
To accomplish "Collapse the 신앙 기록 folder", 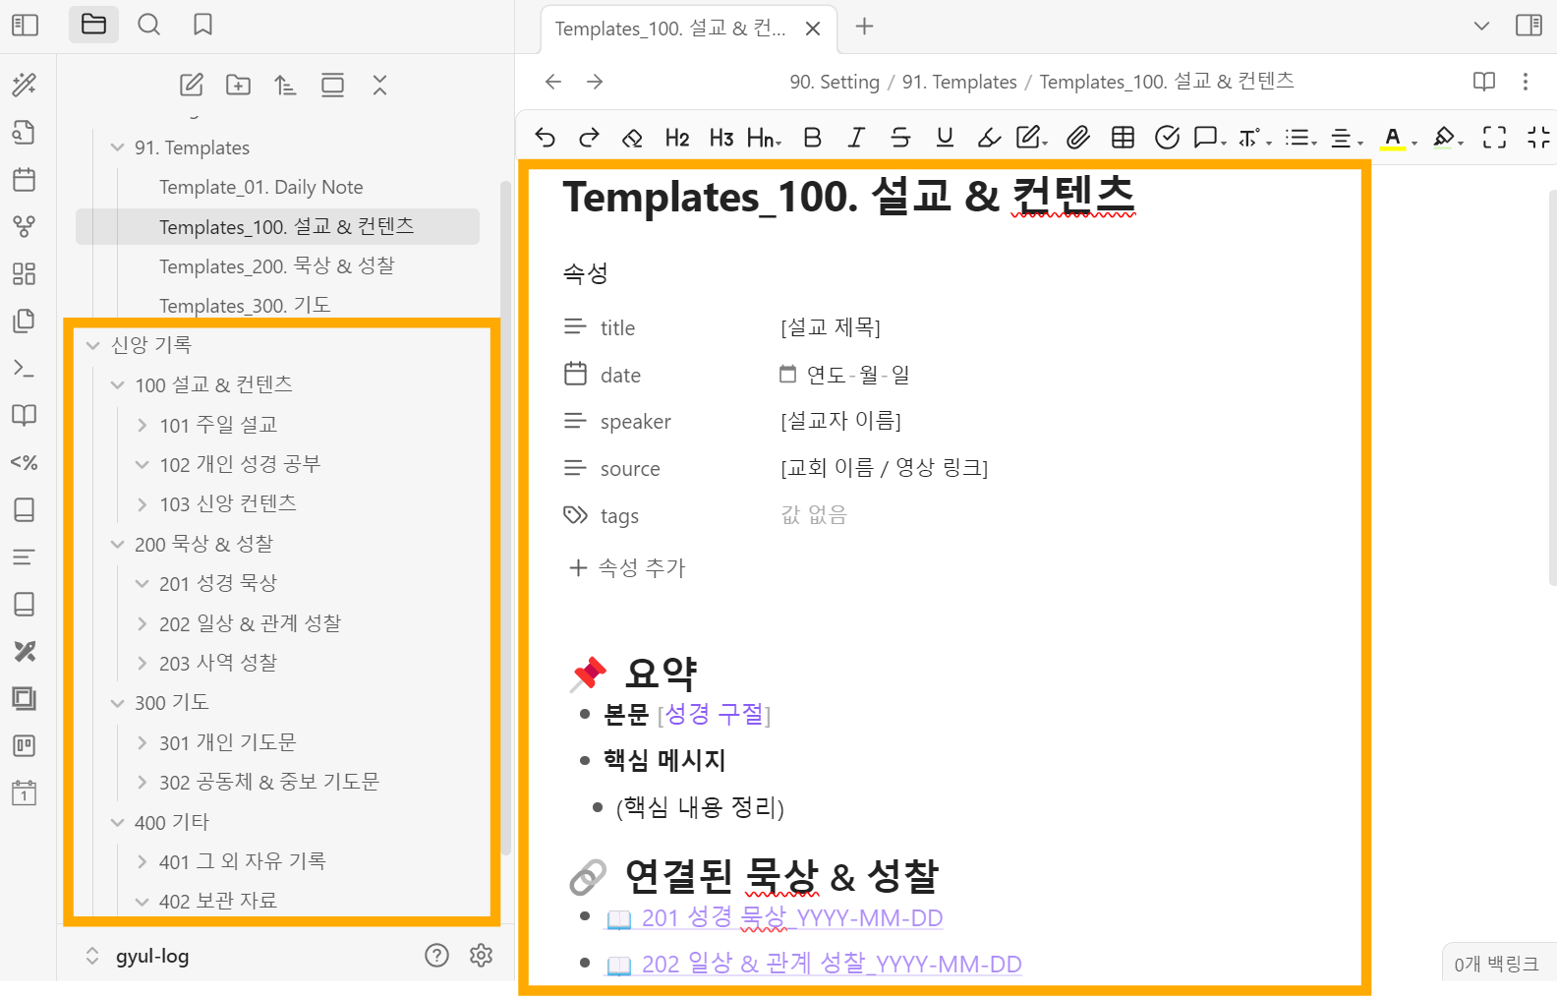I will (x=93, y=345).
